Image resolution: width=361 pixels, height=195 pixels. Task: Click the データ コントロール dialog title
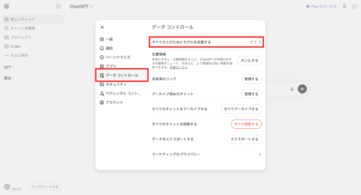tap(172, 27)
